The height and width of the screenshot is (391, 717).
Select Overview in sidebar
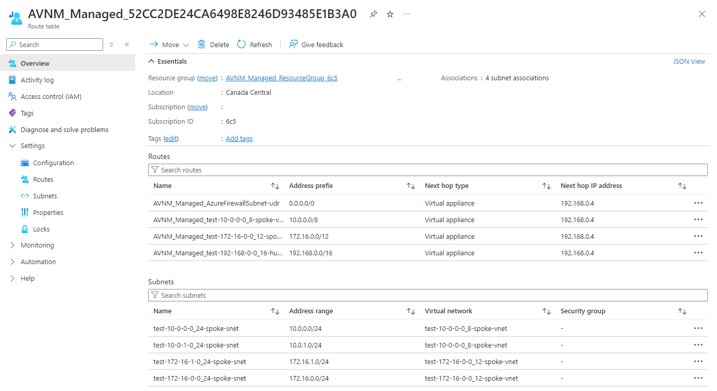(67, 63)
